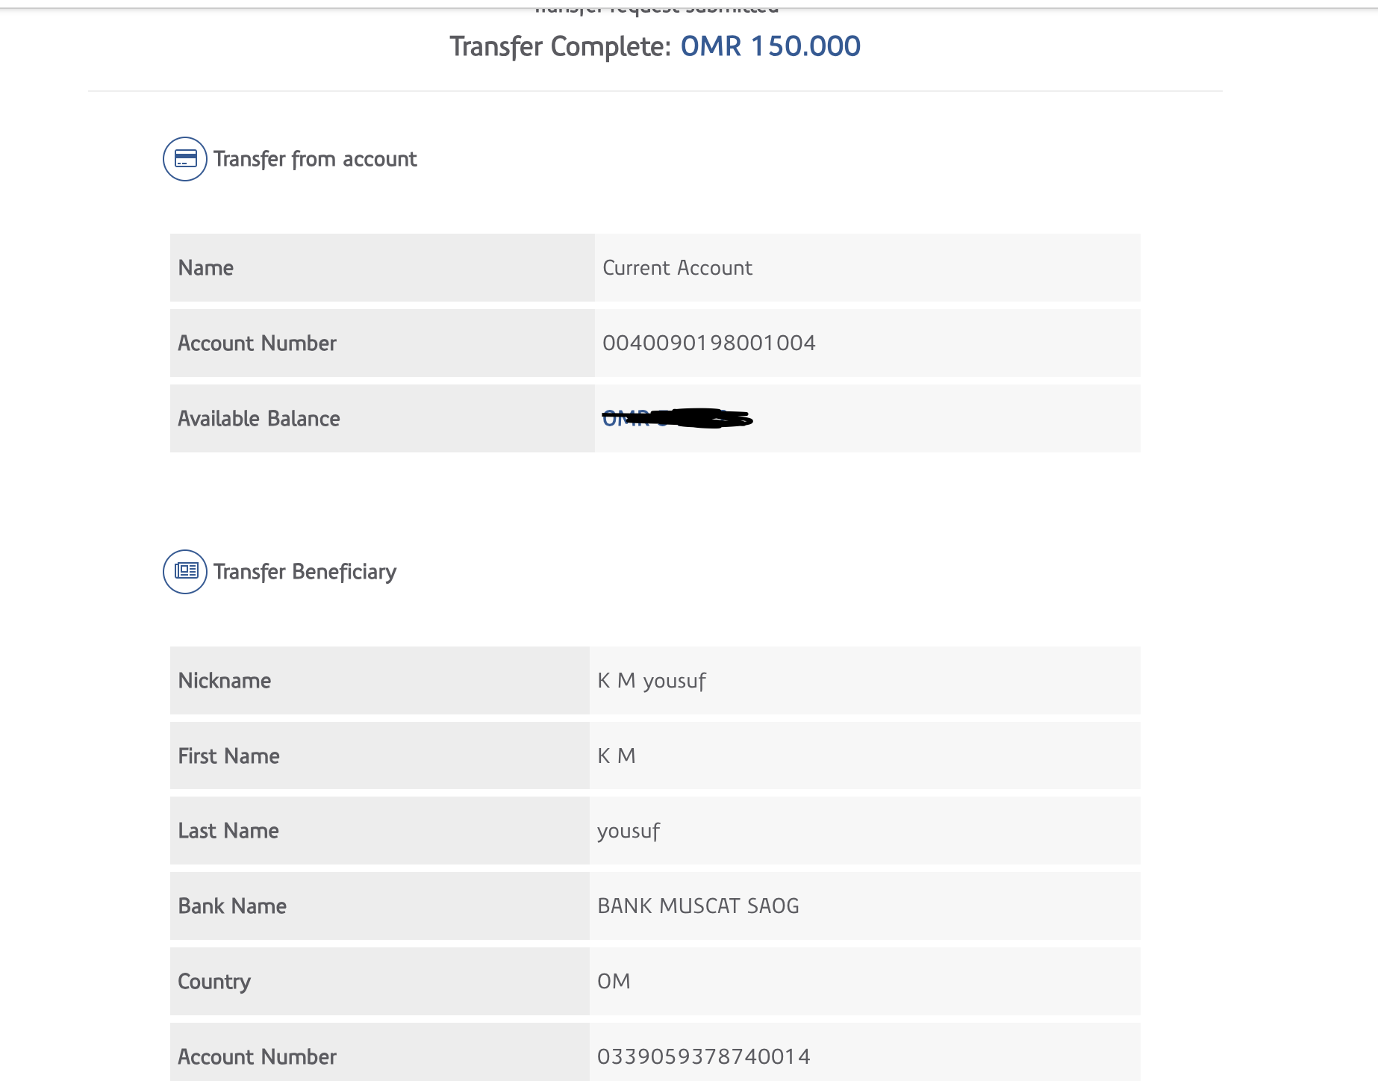Image resolution: width=1378 pixels, height=1081 pixels.
Task: Click the Available Balance label
Action: (259, 419)
